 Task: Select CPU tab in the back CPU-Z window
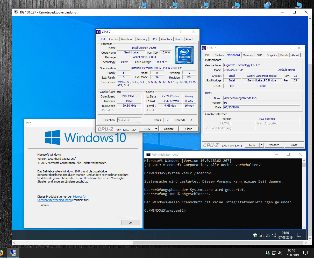point(208,55)
